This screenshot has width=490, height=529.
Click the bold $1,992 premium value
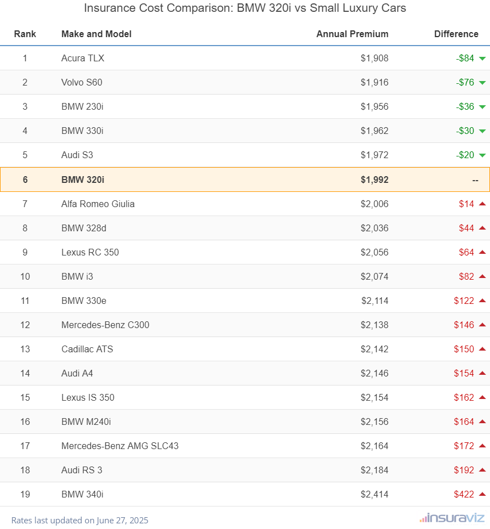click(375, 180)
